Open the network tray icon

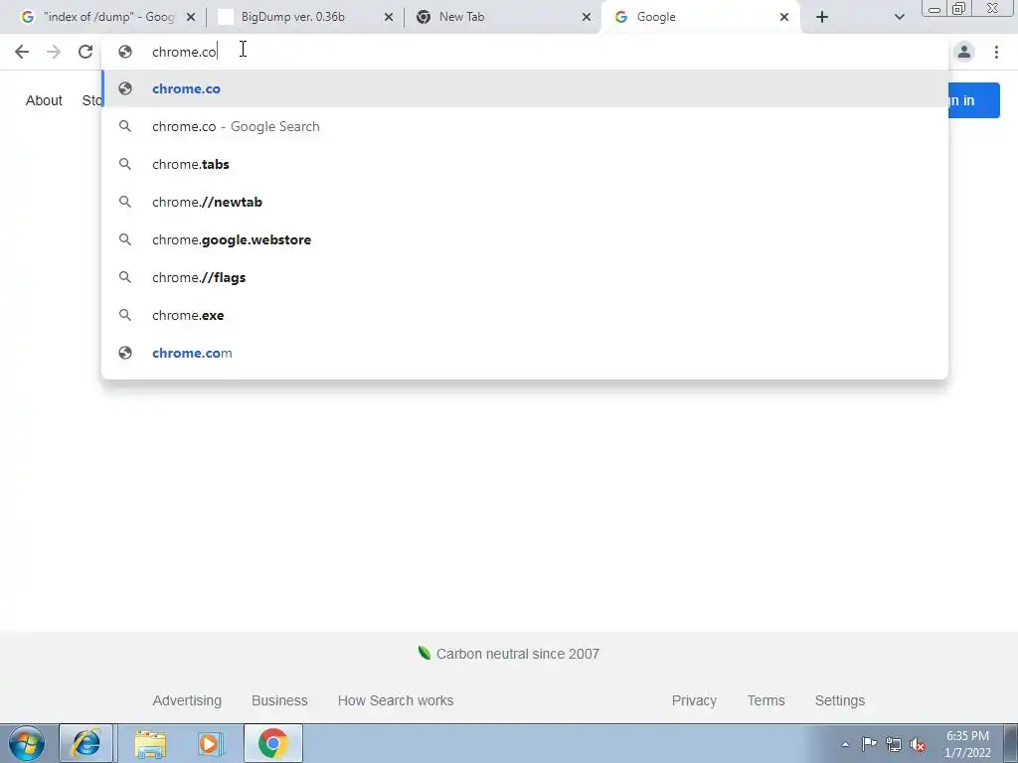point(894,744)
